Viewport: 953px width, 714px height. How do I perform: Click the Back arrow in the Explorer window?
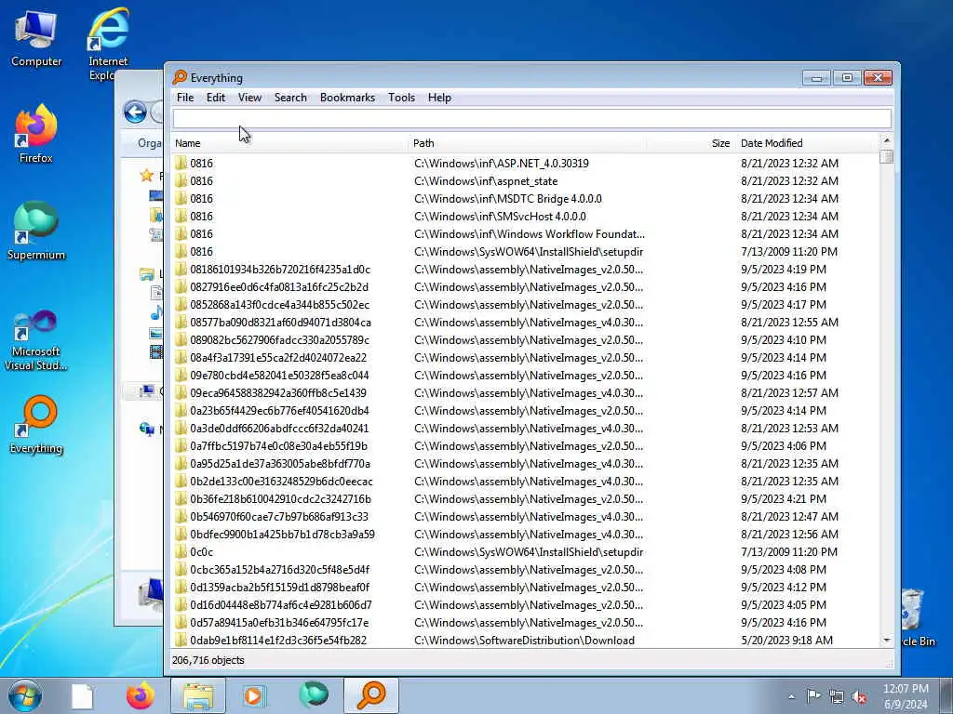click(135, 112)
